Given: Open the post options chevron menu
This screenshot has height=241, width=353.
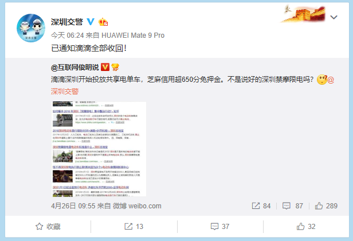Looking at the screenshot, I should click(x=334, y=17).
